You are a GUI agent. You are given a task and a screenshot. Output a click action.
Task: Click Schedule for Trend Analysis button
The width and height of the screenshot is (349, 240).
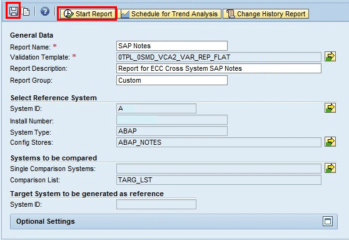(x=169, y=14)
